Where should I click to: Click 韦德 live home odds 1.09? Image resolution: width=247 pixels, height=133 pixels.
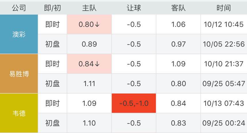pyautogui.click(x=89, y=103)
